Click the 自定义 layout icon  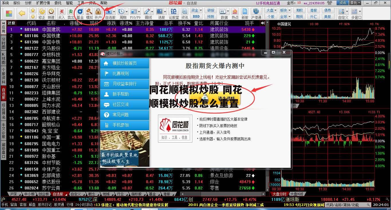pyautogui.click(x=341, y=11)
